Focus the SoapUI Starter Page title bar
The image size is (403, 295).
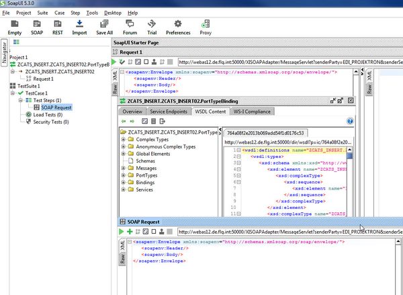[257, 43]
